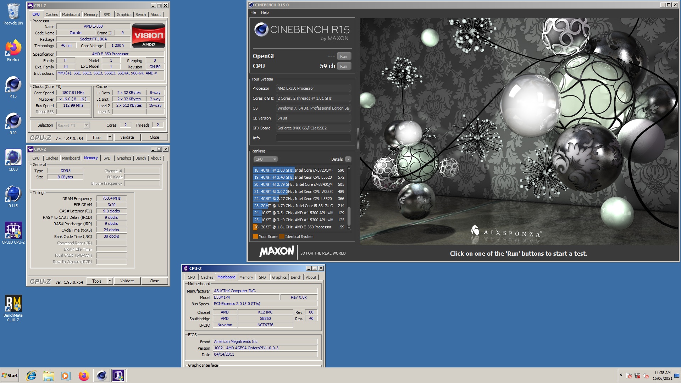Click the Firefox icon on the taskbar
The height and width of the screenshot is (383, 681).
coord(84,376)
